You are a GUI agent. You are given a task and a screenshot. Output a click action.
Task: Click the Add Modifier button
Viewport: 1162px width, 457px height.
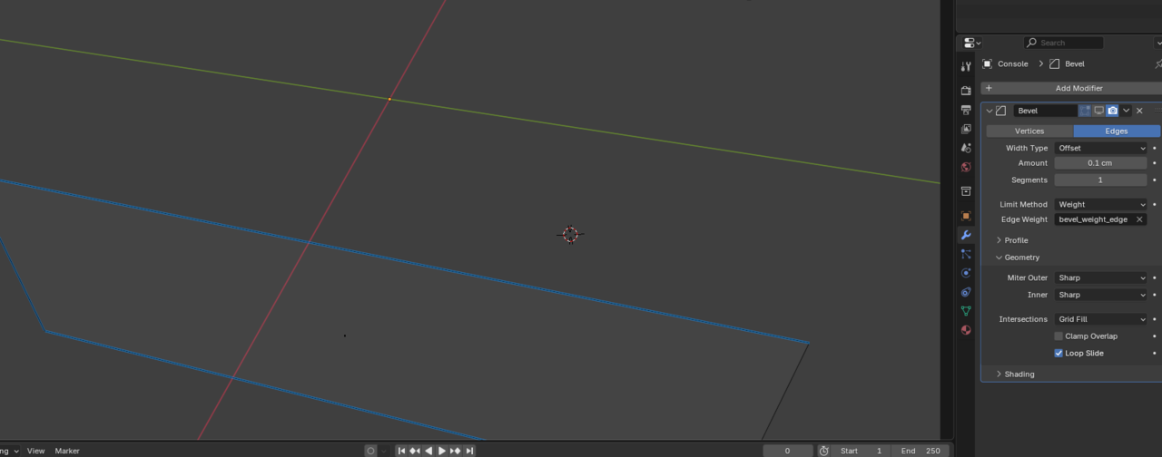click(x=1071, y=89)
